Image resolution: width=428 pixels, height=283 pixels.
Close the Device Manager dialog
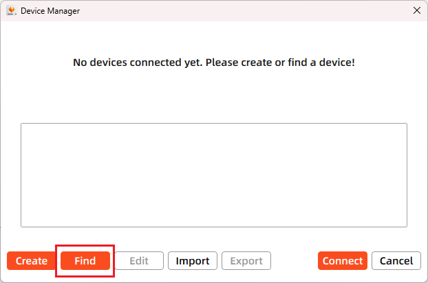point(416,10)
